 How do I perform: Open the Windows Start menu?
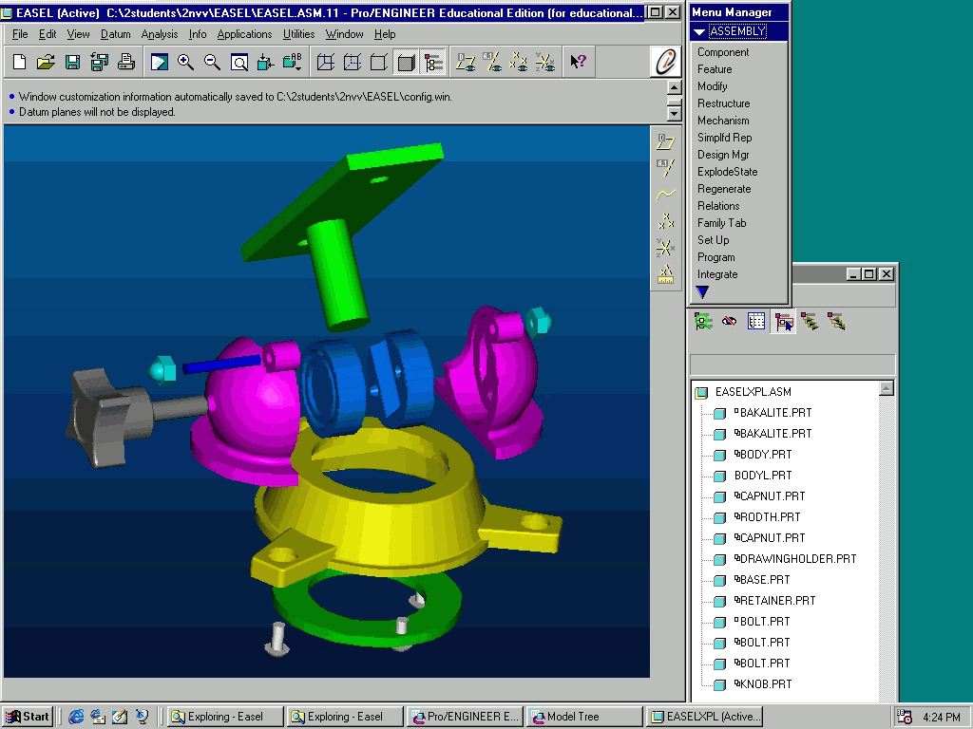pos(28,717)
